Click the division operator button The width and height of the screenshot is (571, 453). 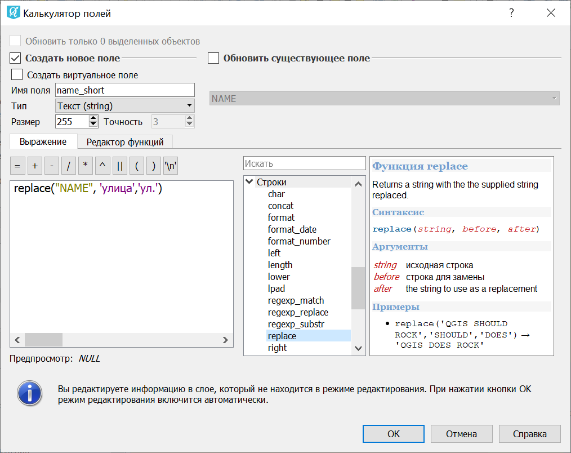point(69,166)
